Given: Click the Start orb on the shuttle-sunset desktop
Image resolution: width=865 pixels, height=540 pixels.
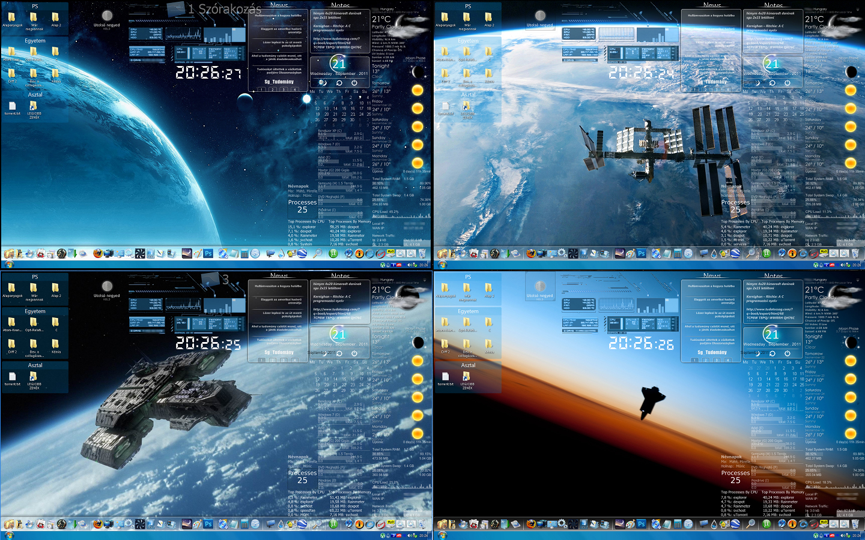Looking at the screenshot, I should point(442,535).
